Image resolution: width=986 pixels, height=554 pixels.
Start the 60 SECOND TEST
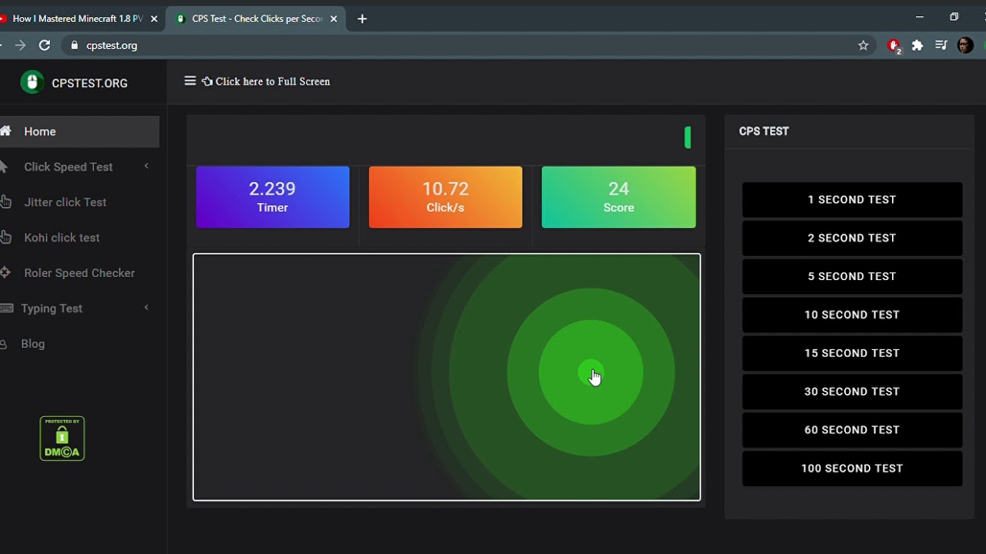(x=852, y=430)
